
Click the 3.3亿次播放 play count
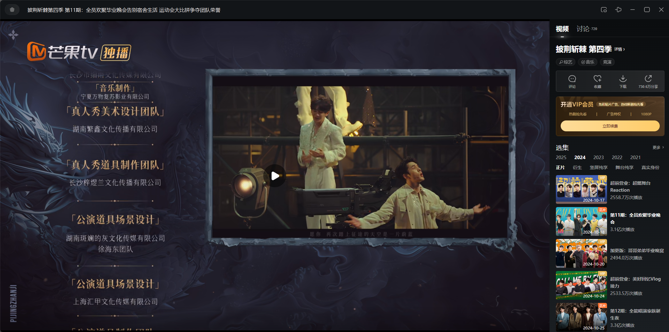tap(622, 325)
